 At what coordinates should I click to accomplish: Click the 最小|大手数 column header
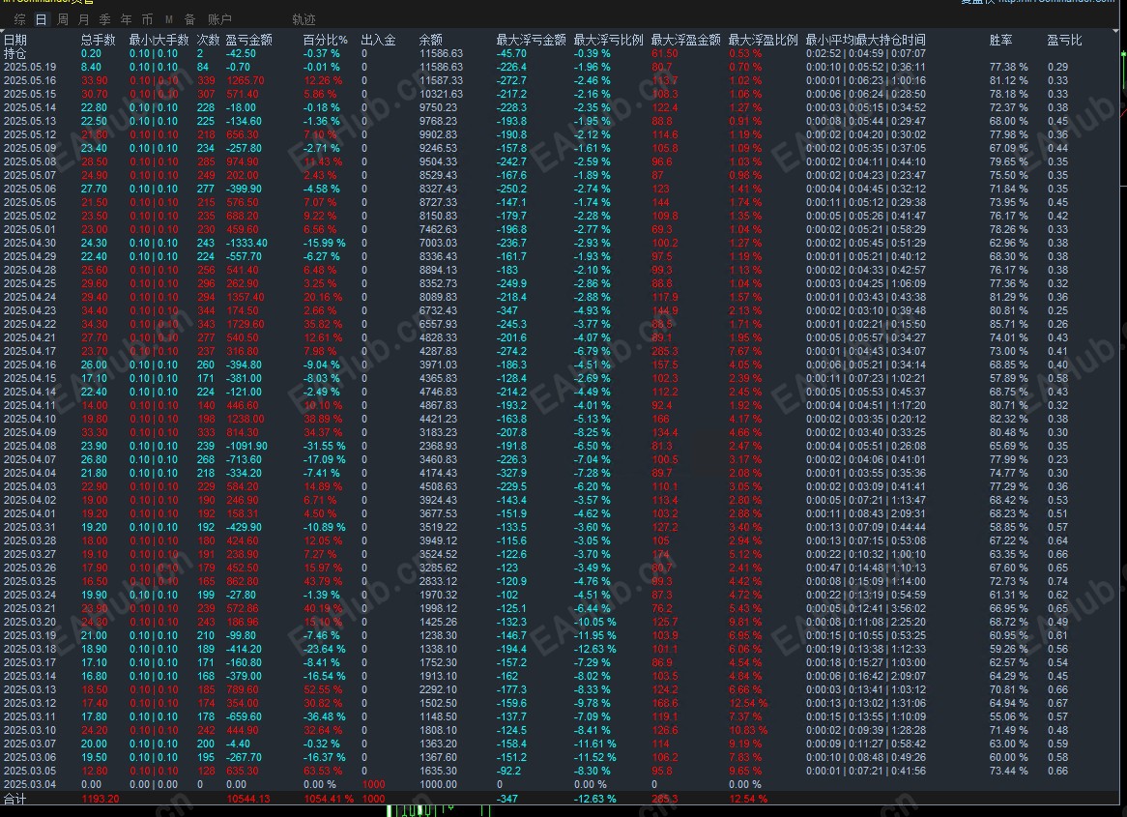pos(159,40)
